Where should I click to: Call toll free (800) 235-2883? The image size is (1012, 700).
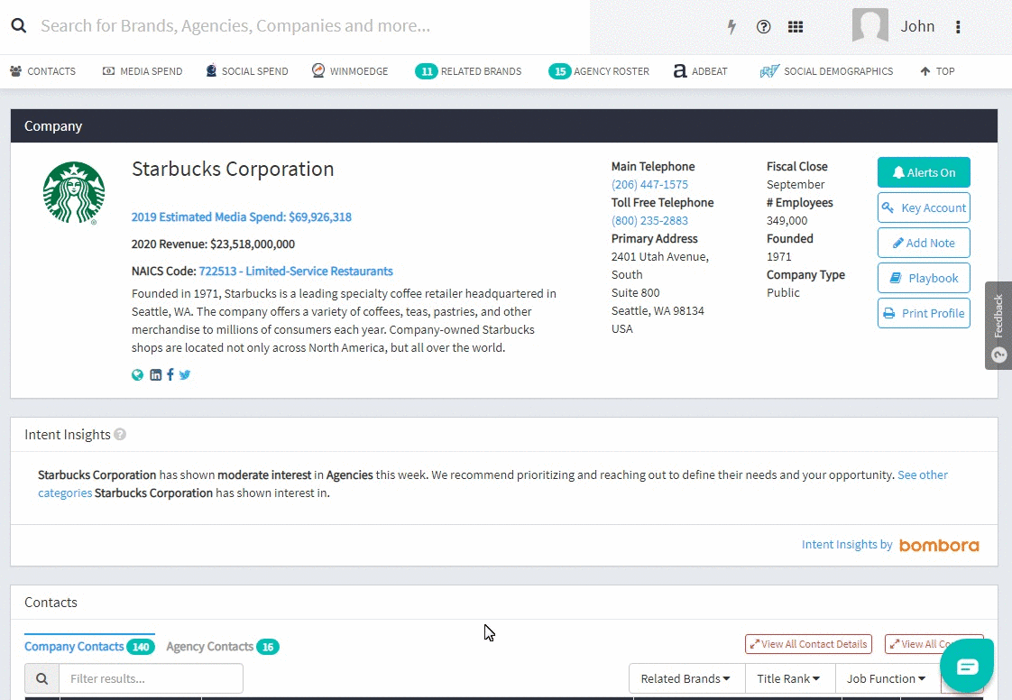pos(649,221)
